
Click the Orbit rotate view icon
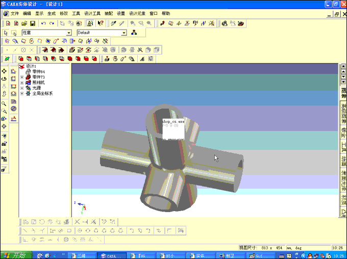(x=4, y=79)
